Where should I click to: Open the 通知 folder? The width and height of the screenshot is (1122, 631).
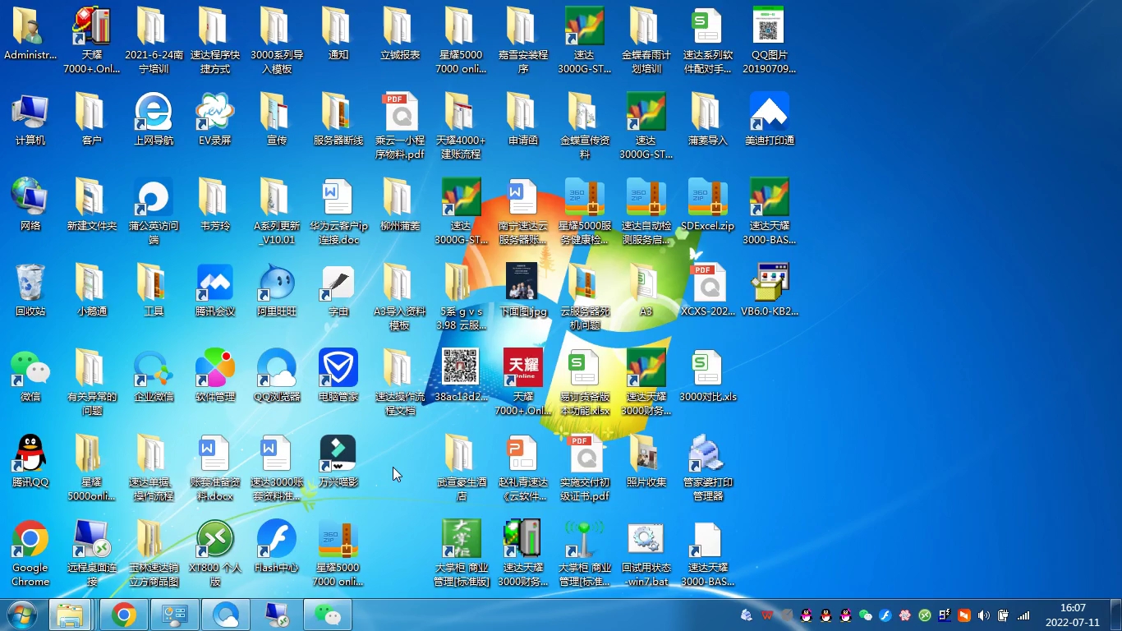pos(338,35)
